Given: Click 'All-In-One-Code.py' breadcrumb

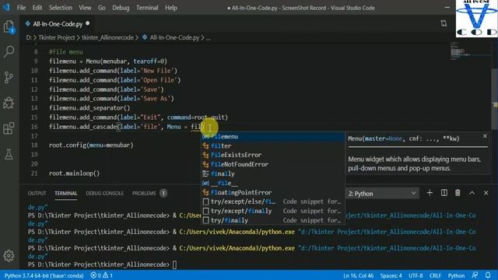Looking at the screenshot, I should [174, 37].
